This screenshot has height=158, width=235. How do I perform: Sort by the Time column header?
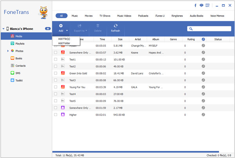click(x=103, y=39)
